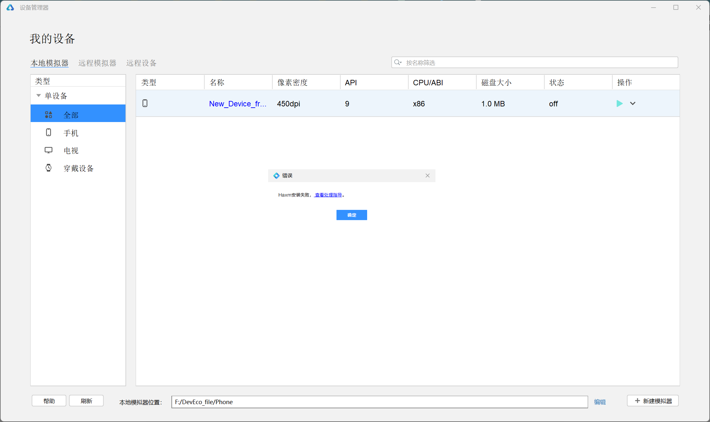Viewport: 710px width, 422px height.
Task: Expand the device actions dropdown chevron
Action: point(633,104)
